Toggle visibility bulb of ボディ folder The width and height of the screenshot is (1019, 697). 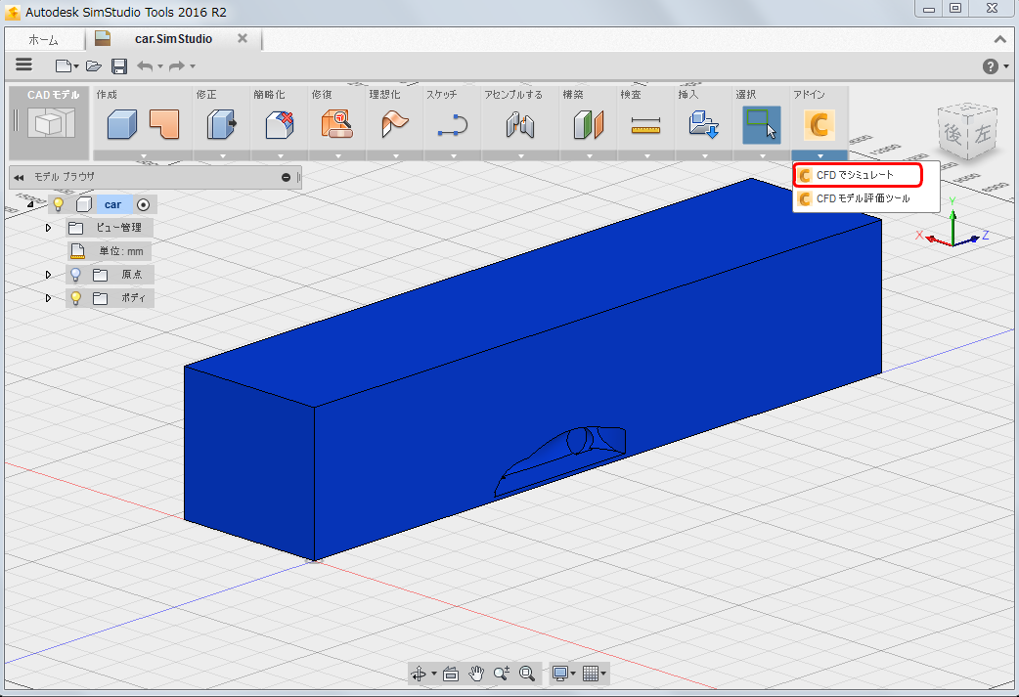tap(76, 298)
